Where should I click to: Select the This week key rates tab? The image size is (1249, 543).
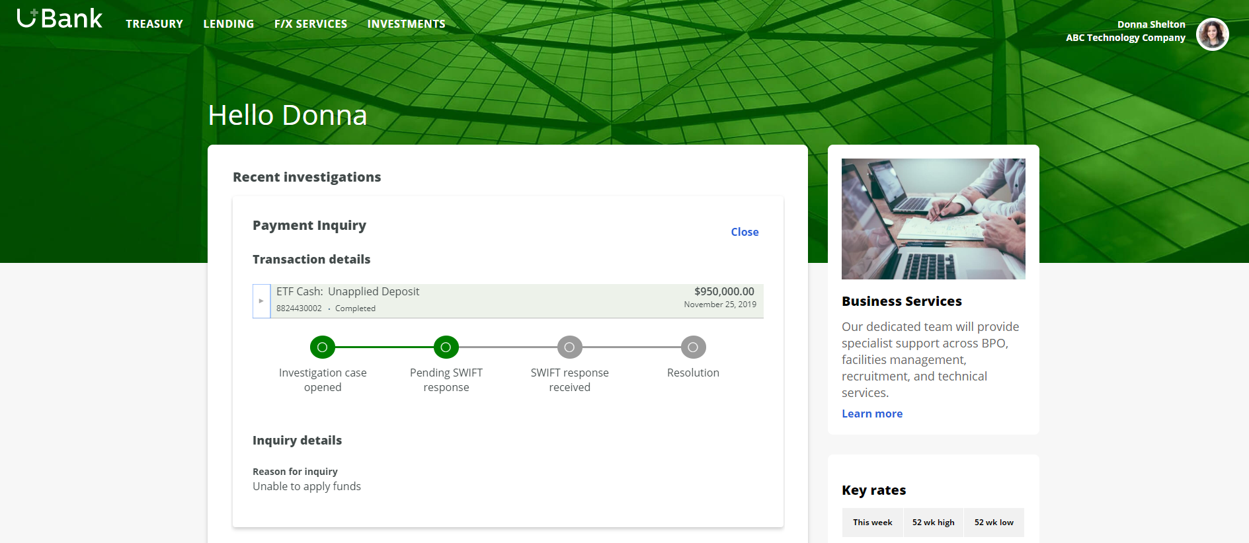pos(872,523)
